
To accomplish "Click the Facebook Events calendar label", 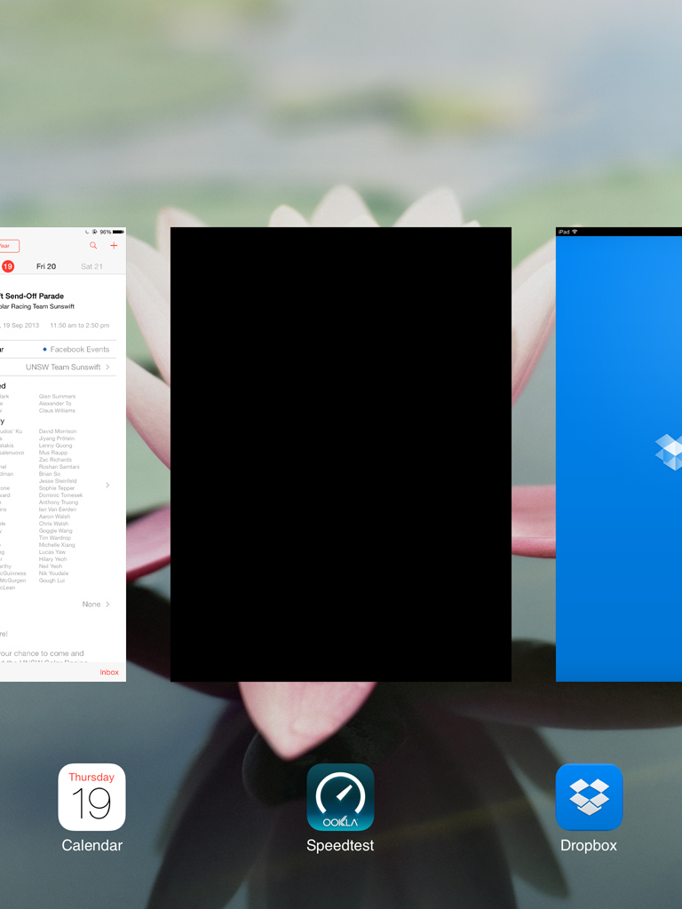I will (x=79, y=349).
